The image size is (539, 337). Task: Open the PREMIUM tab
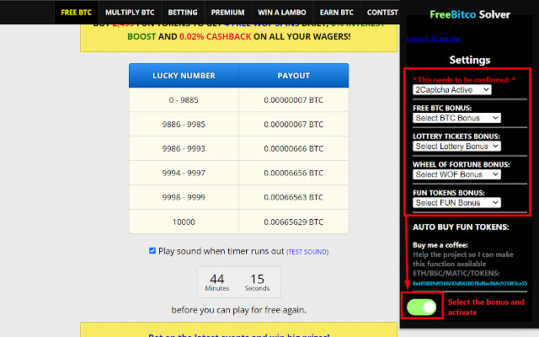(x=228, y=13)
